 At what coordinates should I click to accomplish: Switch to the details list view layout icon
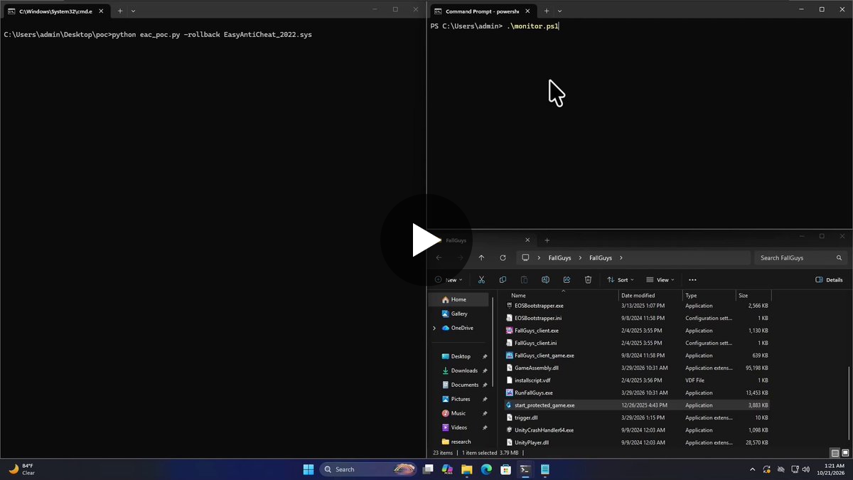coord(835,453)
